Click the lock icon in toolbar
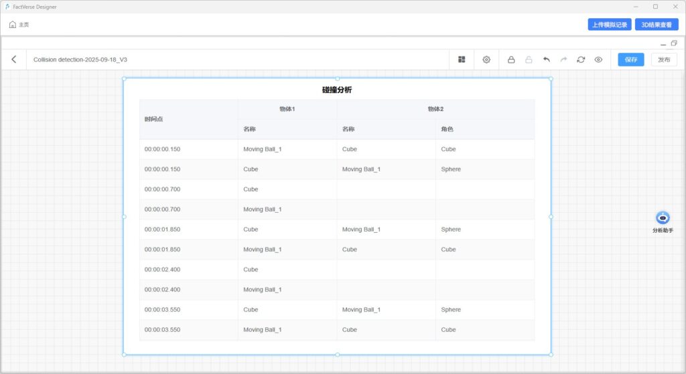The width and height of the screenshot is (686, 374). click(511, 60)
